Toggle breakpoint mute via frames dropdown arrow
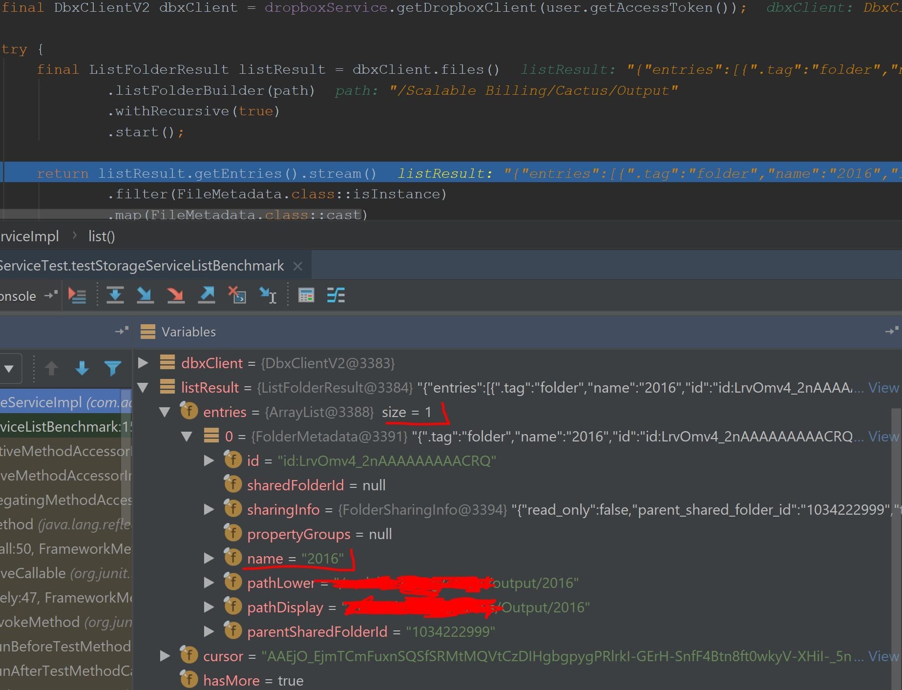The width and height of the screenshot is (902, 690). (11, 369)
